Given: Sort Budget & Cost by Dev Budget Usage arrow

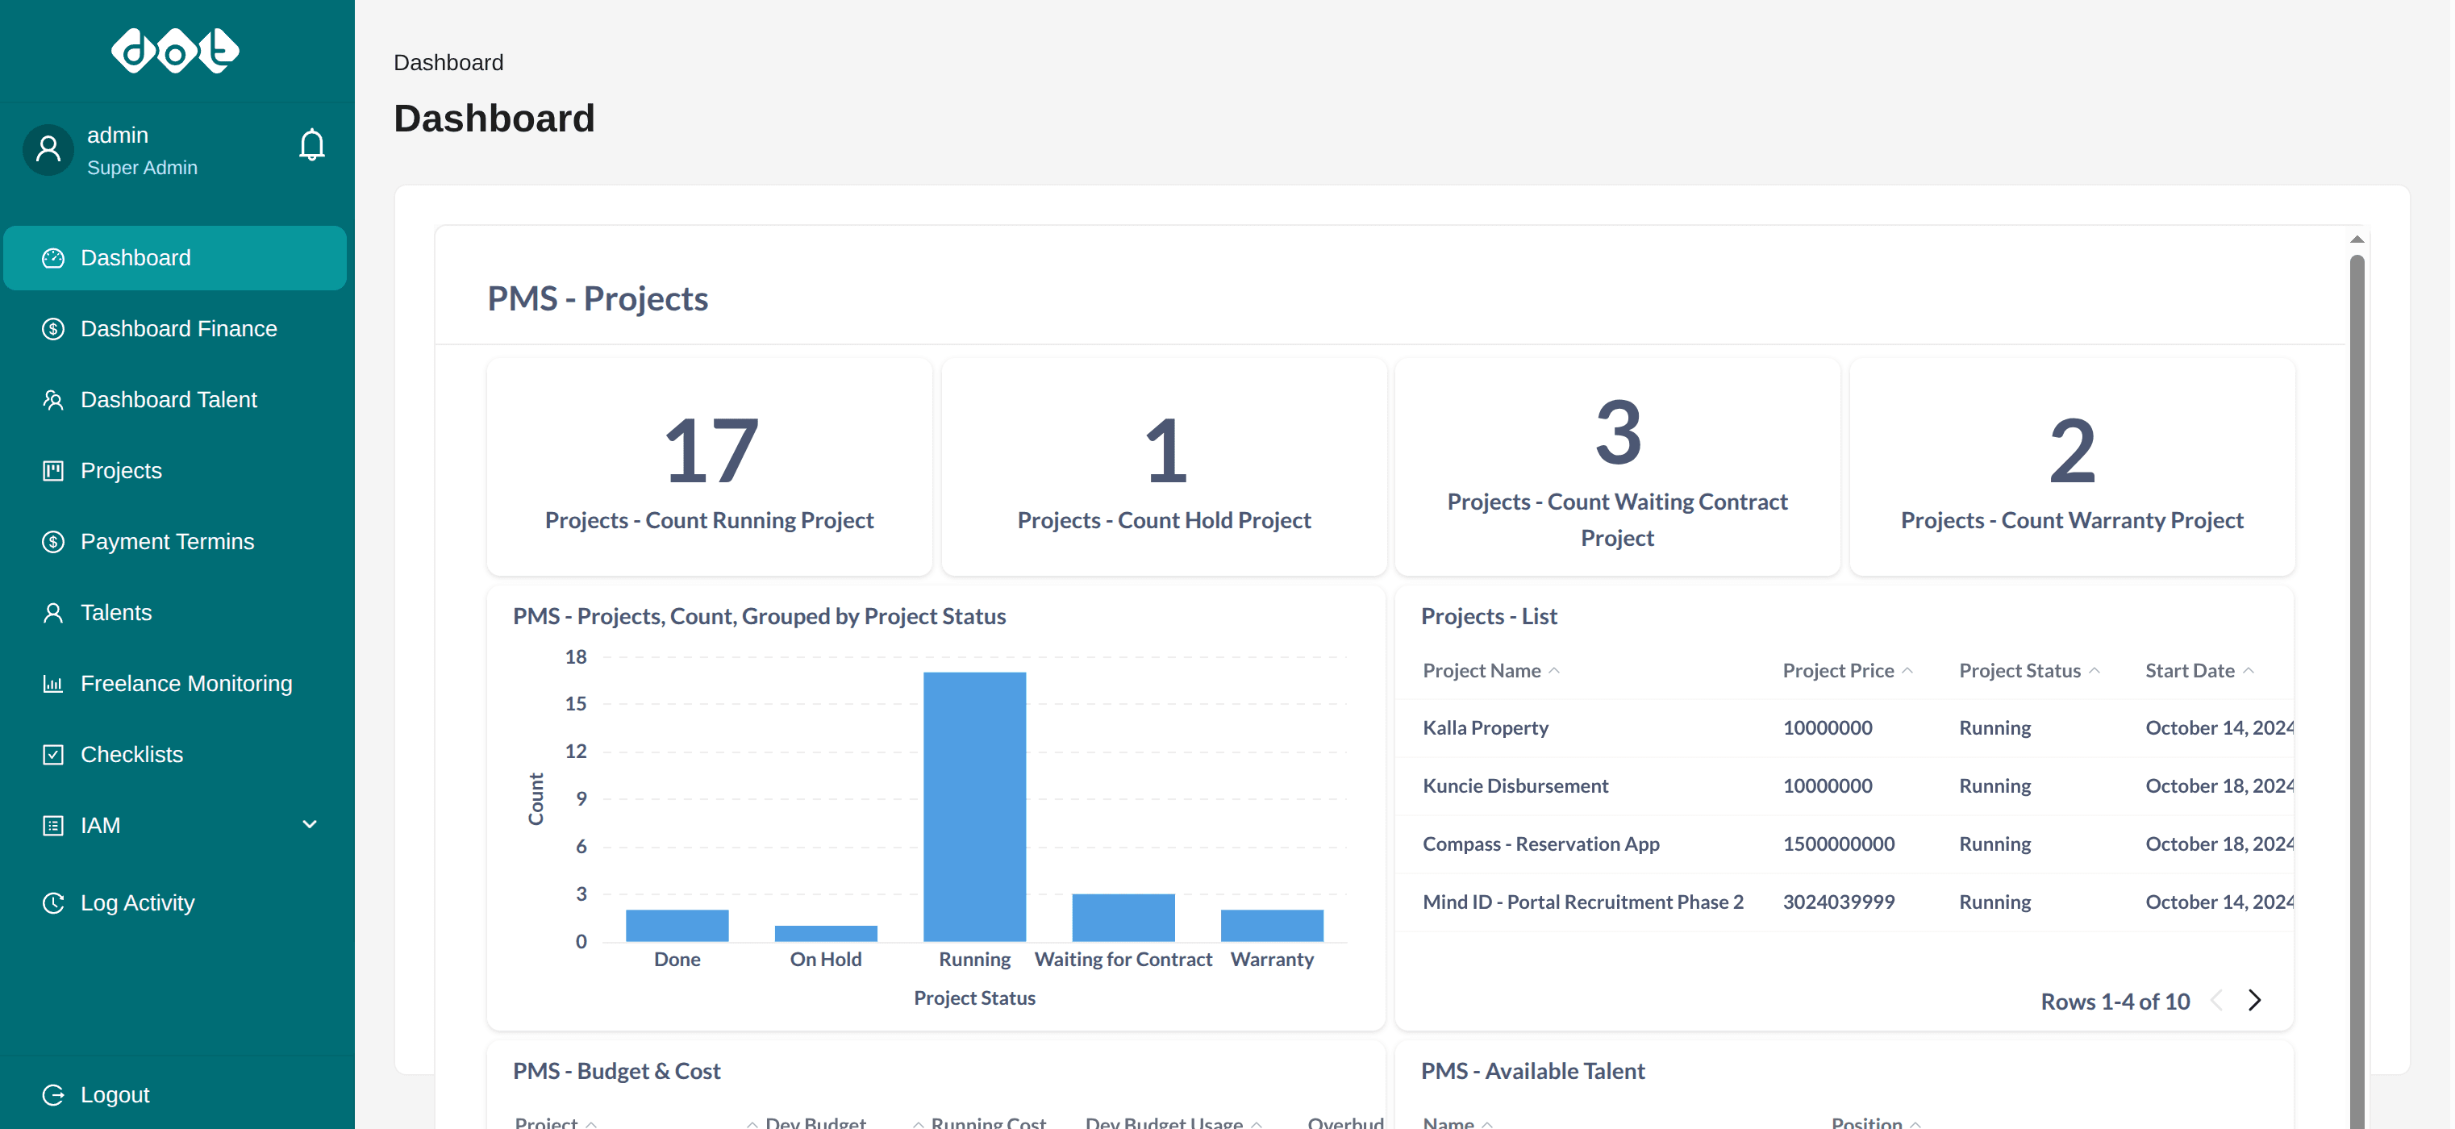Looking at the screenshot, I should (1256, 1123).
